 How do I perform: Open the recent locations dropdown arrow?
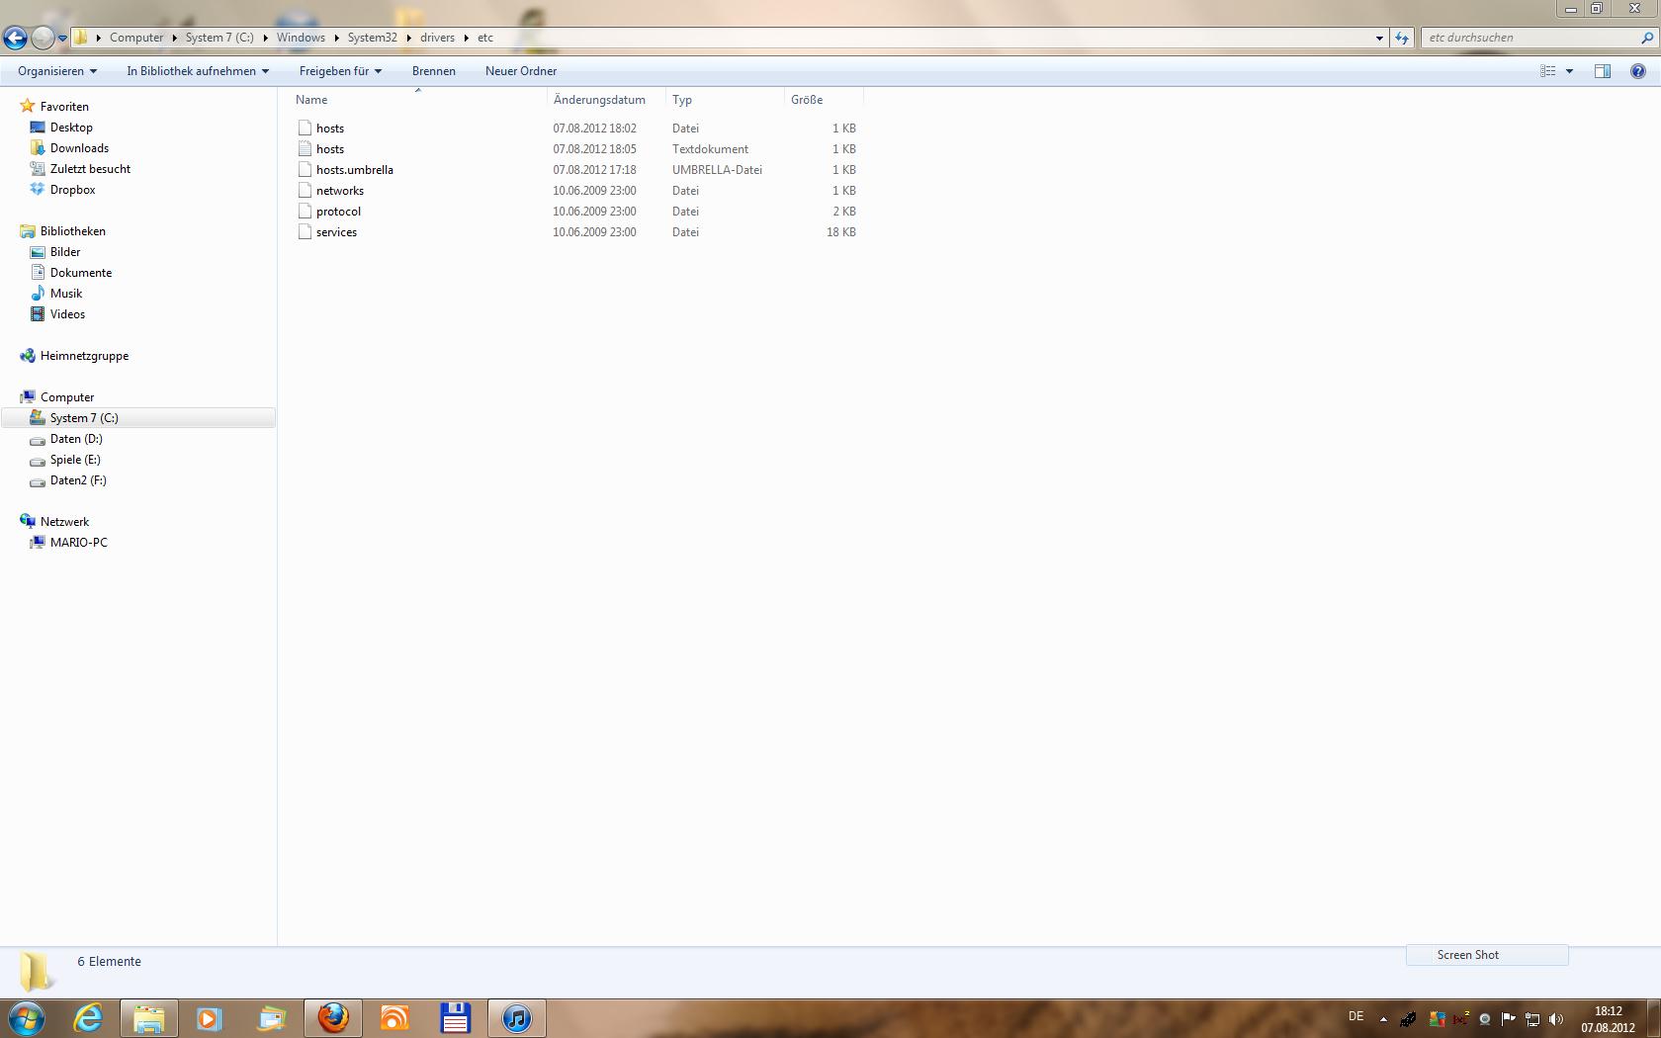pyautogui.click(x=62, y=39)
